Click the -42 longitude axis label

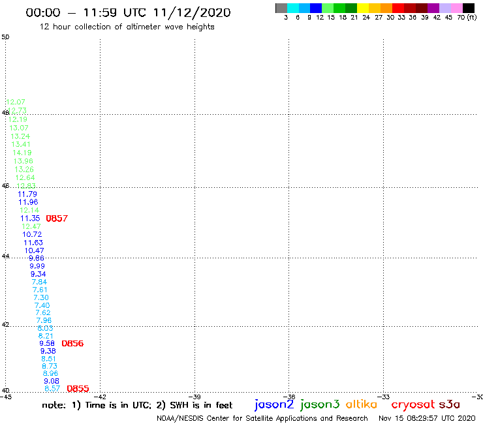click(x=100, y=397)
